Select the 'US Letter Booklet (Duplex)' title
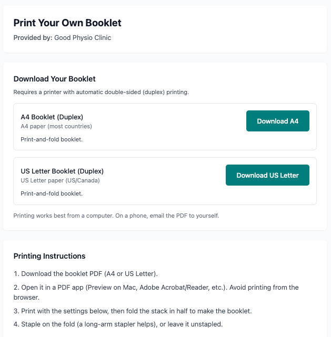Image resolution: width=331 pixels, height=337 pixels. (62, 171)
